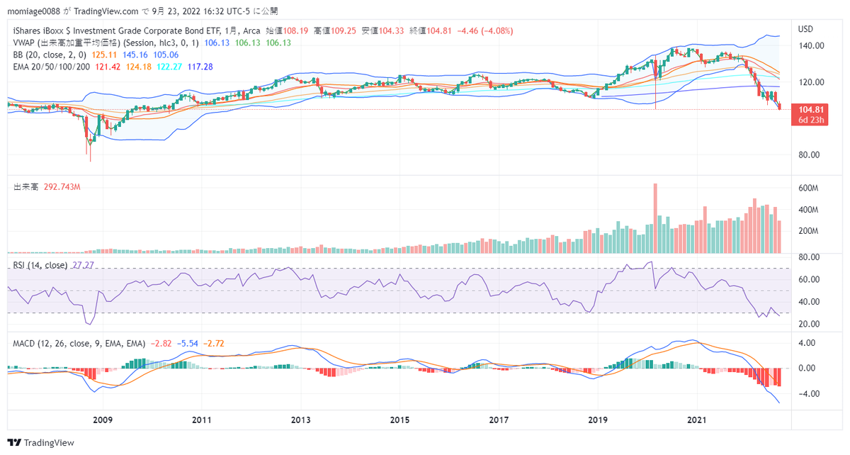Click the EMA value 121.42
850x455 pixels.
pyautogui.click(x=106, y=67)
